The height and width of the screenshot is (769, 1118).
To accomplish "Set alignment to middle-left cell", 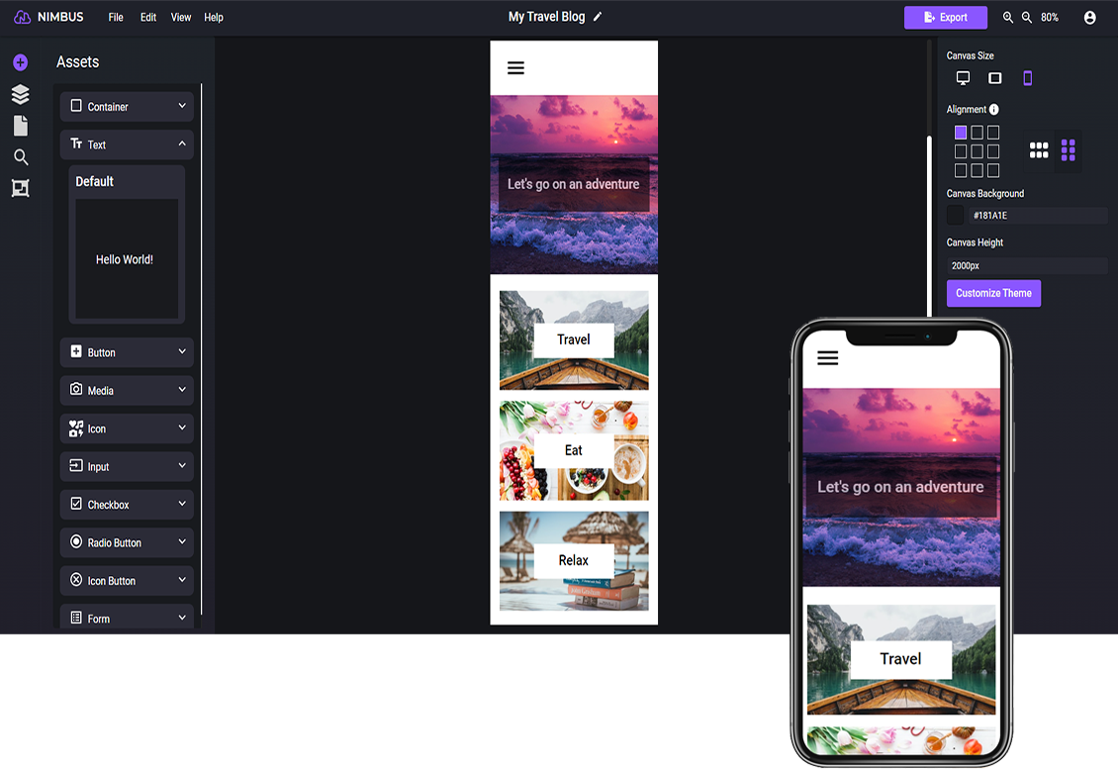I will (x=961, y=151).
